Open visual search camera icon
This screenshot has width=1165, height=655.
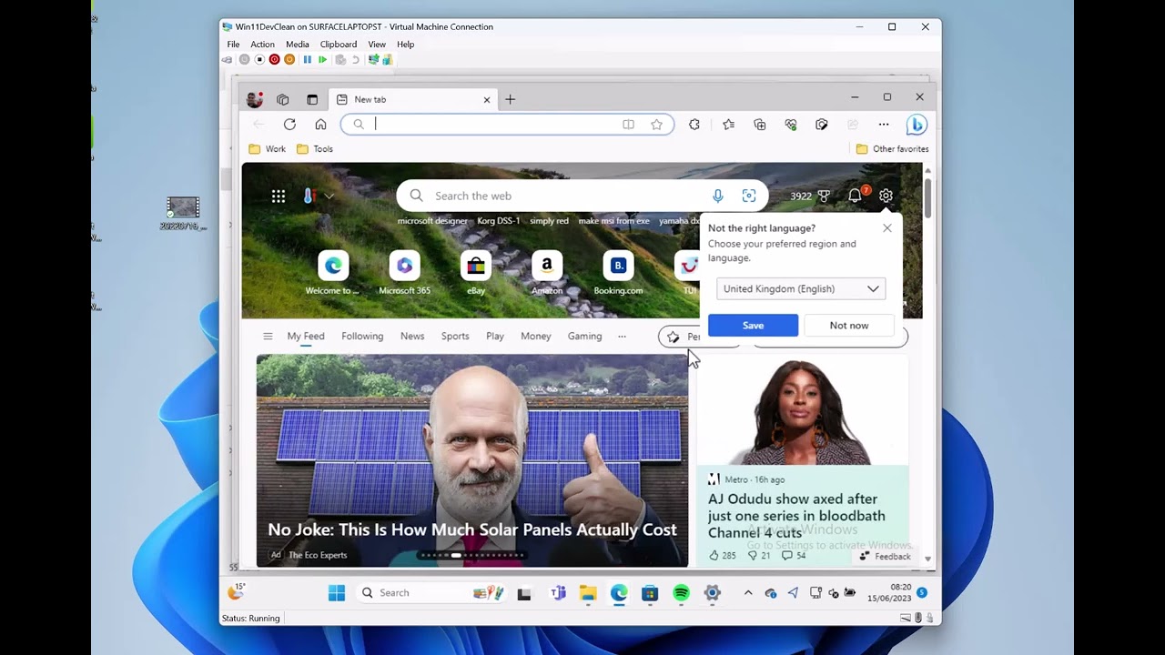(749, 196)
